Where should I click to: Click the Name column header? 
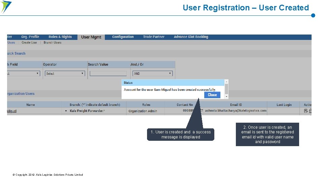(x=31, y=105)
